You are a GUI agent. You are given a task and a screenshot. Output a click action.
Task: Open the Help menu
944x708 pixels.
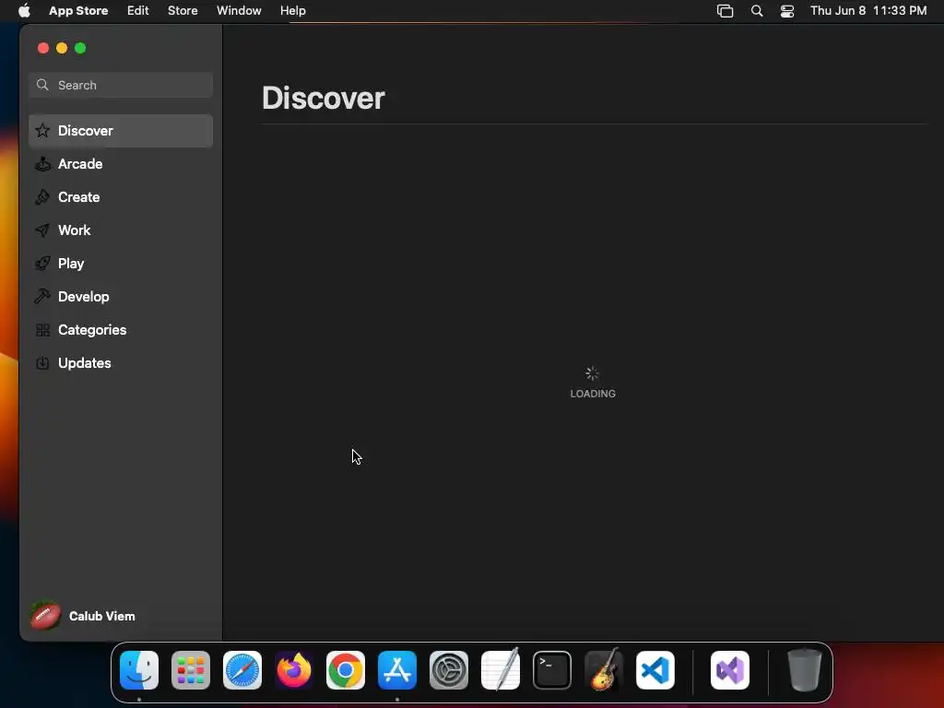pyautogui.click(x=292, y=11)
